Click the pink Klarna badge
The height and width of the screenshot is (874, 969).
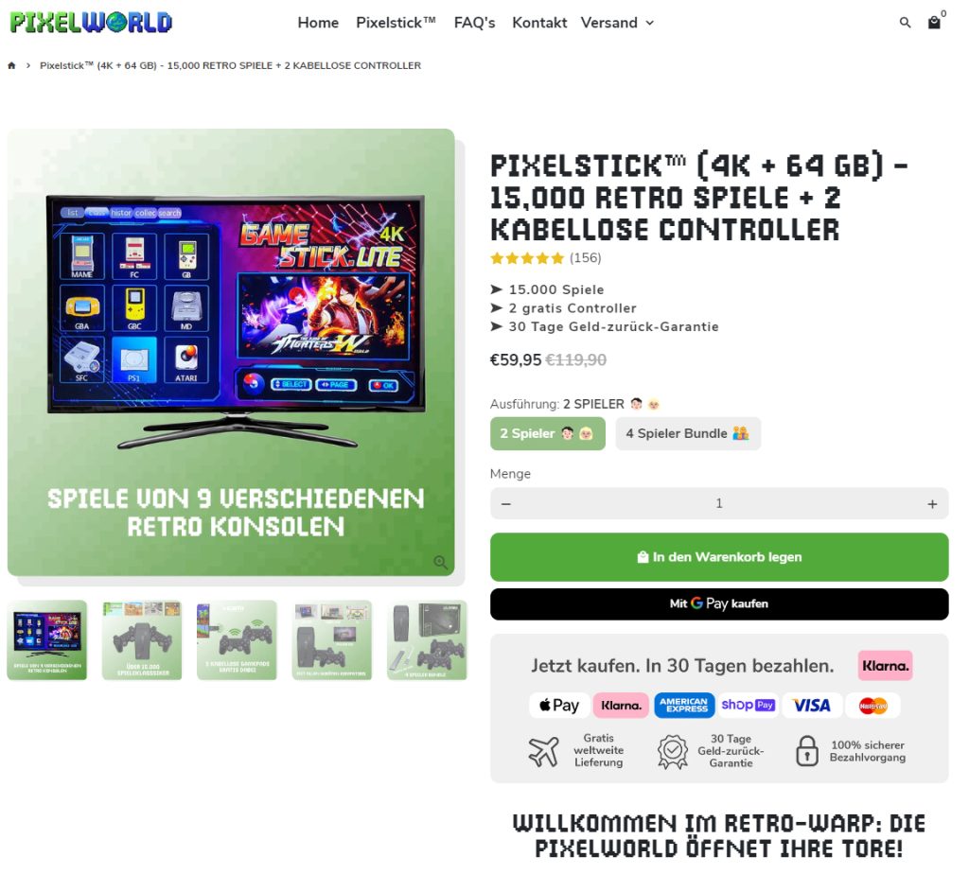[x=885, y=666]
